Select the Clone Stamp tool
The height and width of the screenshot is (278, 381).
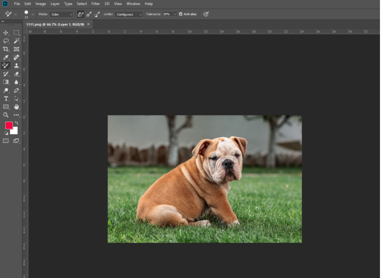pyautogui.click(x=16, y=65)
